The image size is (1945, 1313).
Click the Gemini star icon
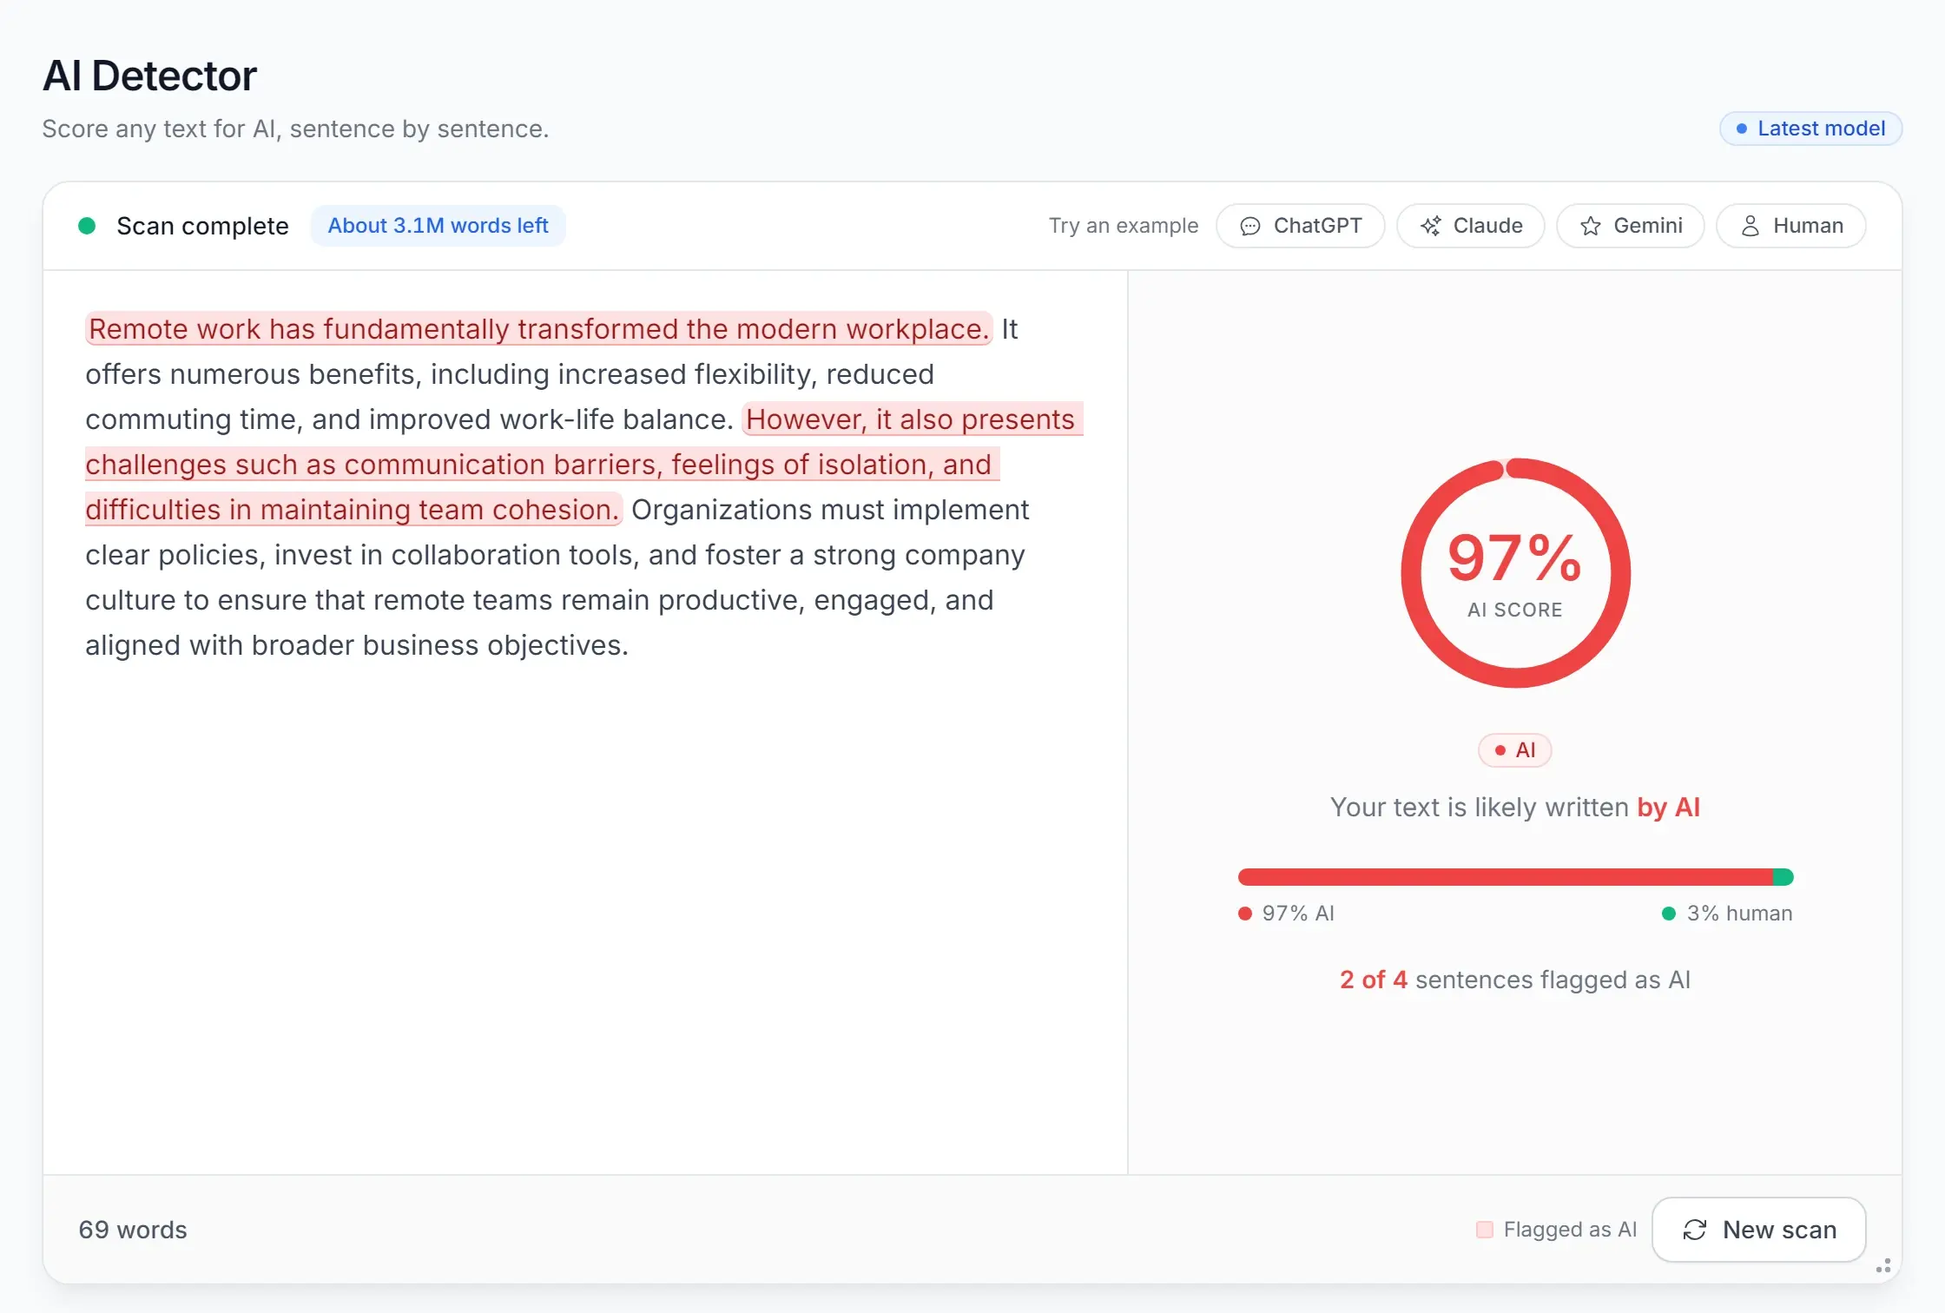[x=1591, y=226]
